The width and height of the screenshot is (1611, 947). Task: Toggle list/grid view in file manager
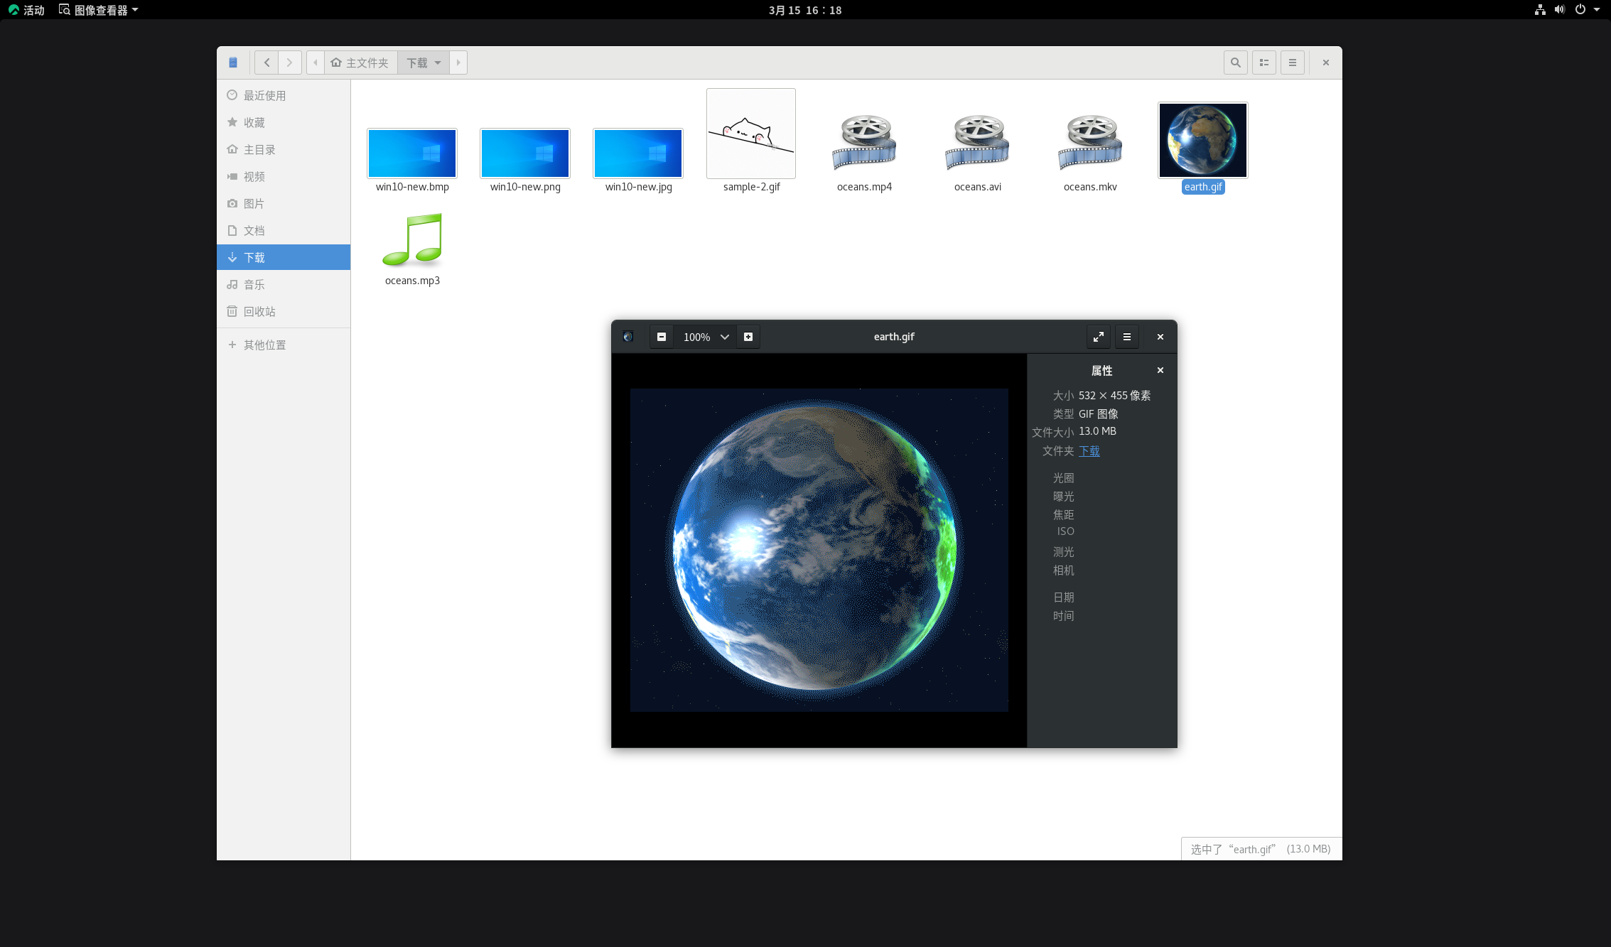(1264, 63)
